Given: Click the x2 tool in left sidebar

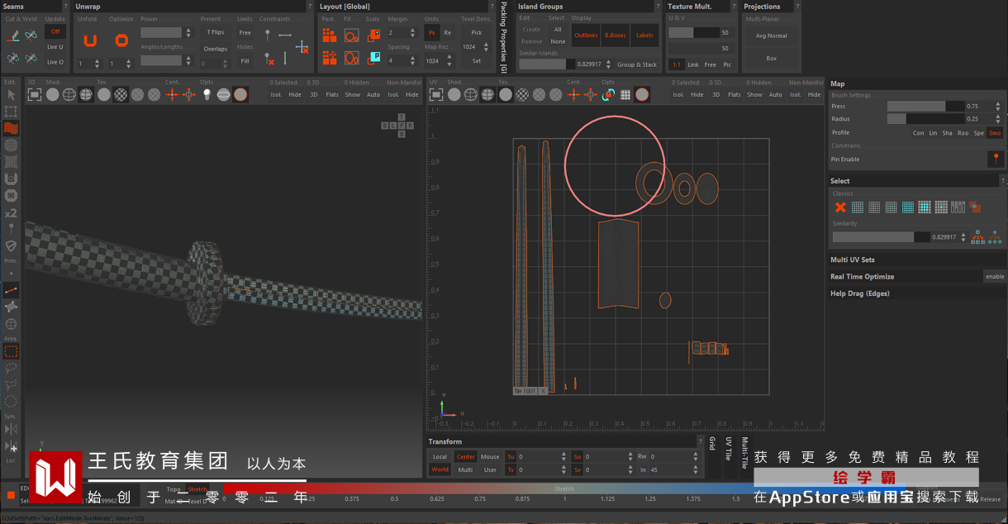Looking at the screenshot, I should (x=11, y=212).
